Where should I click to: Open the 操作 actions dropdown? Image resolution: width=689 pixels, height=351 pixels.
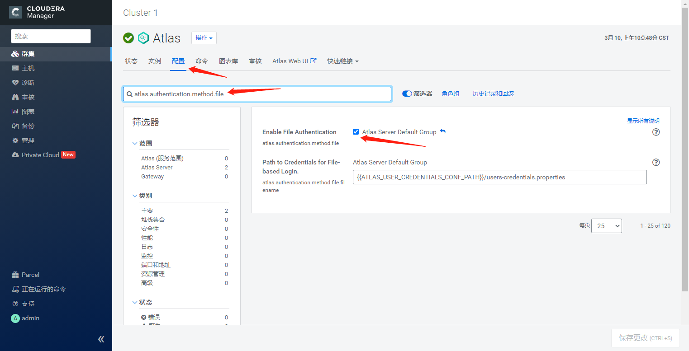[204, 38]
